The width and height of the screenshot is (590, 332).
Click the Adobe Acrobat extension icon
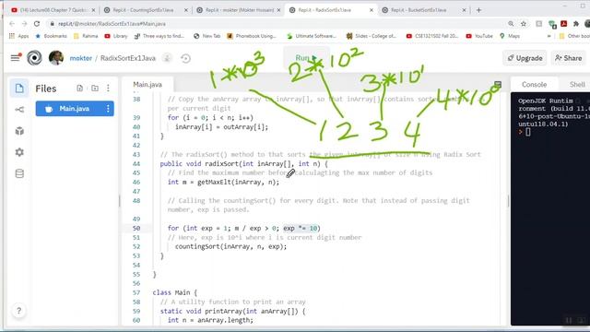coord(563,24)
